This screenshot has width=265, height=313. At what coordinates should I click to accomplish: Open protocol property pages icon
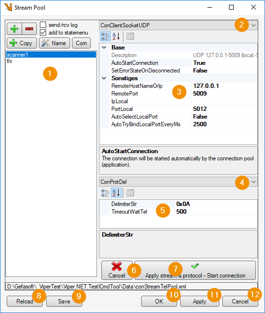[130, 193]
